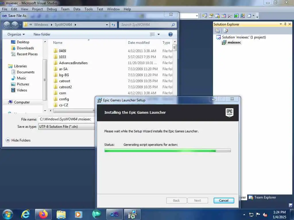294x220 pixels.
Task: Select Downloads in the navigation pane
Action: (23, 48)
